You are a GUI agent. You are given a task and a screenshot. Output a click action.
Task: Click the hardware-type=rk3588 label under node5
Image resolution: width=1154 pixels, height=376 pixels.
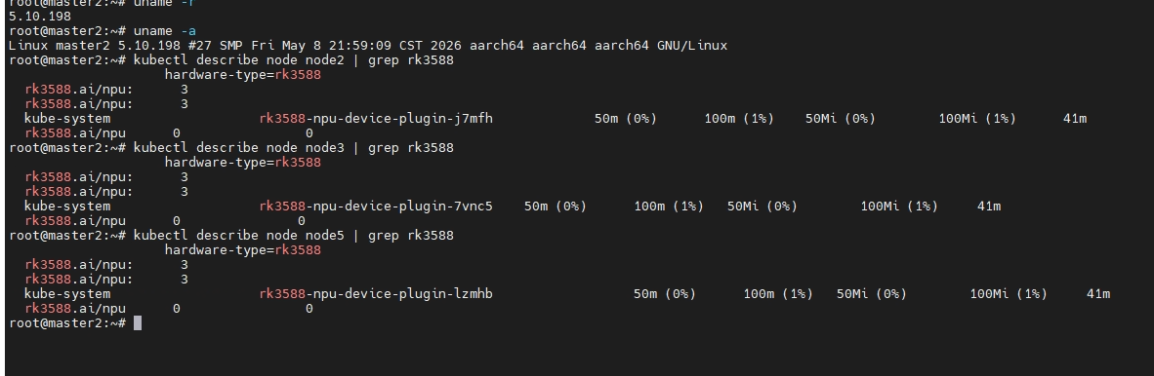[x=243, y=249]
